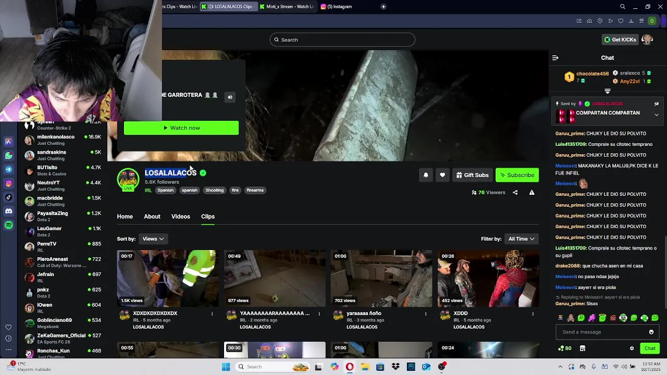Open File Explorer from the taskbar
The image size is (667, 375).
[365, 367]
